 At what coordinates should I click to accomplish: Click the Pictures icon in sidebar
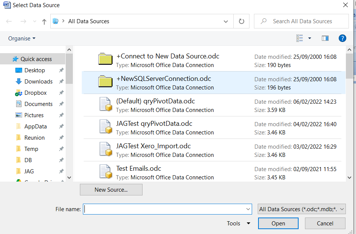tap(19, 115)
